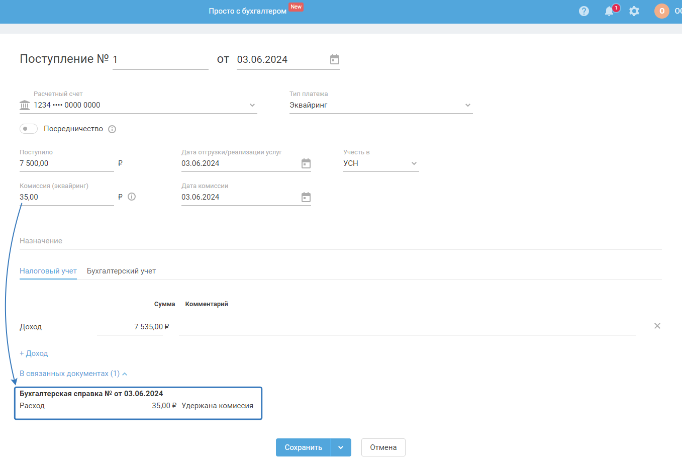
Task: Remove the Доход row with X
Action: pyautogui.click(x=657, y=326)
